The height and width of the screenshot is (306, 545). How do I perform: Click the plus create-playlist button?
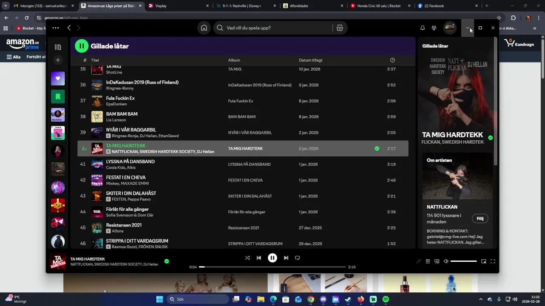[58, 60]
